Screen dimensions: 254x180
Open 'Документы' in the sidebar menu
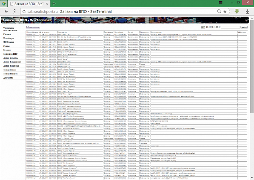[x=8, y=78]
